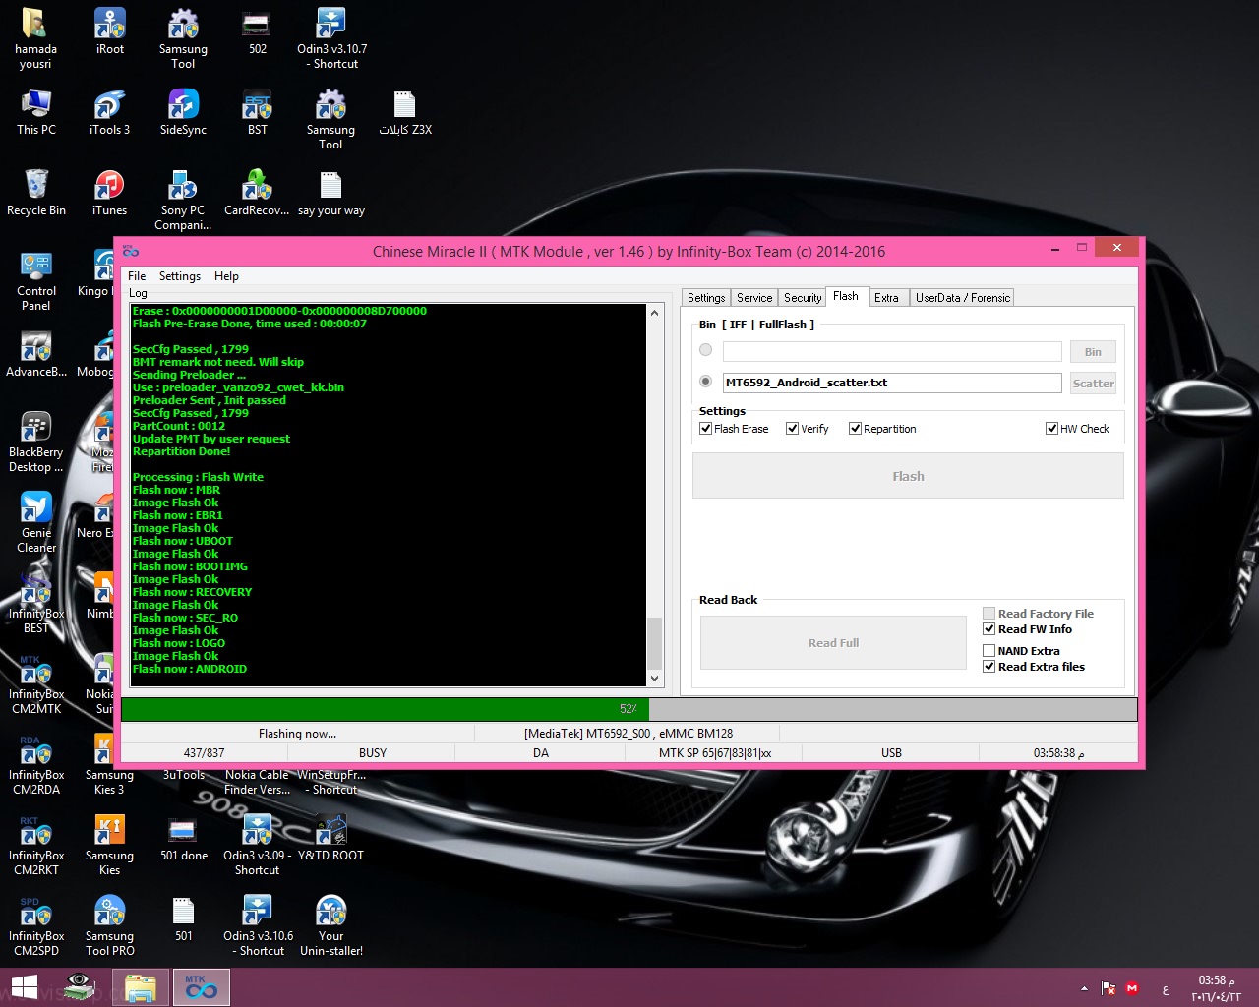Open the Settings menu
The image size is (1259, 1007).
[x=180, y=276]
